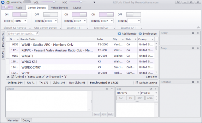The width and height of the screenshot is (202, 123).
Task: Maximize the Amp panel
Action: 193,48
